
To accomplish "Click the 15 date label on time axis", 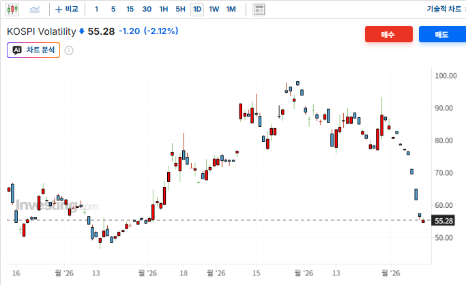I will pos(256,273).
